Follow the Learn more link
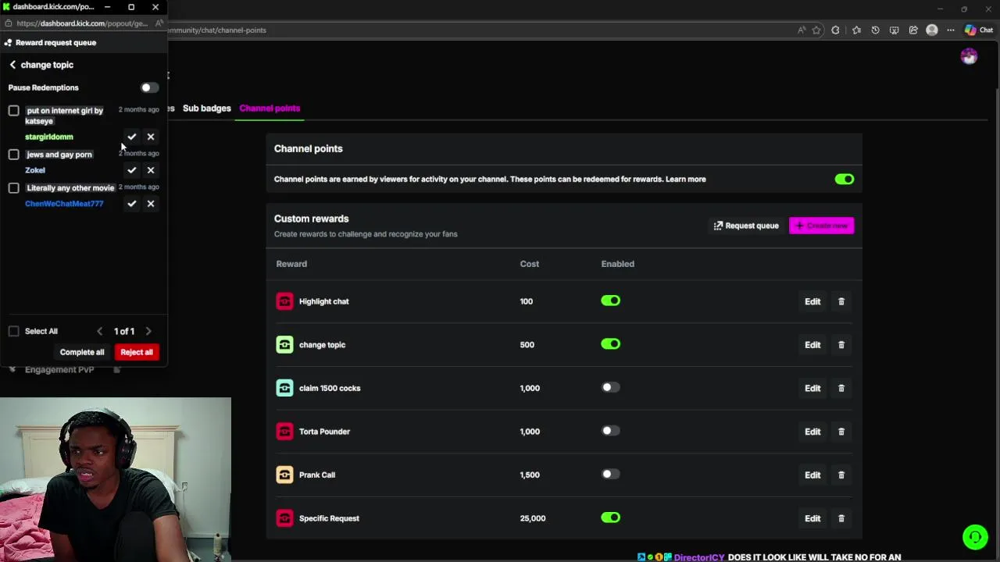The height and width of the screenshot is (562, 1000). click(685, 180)
